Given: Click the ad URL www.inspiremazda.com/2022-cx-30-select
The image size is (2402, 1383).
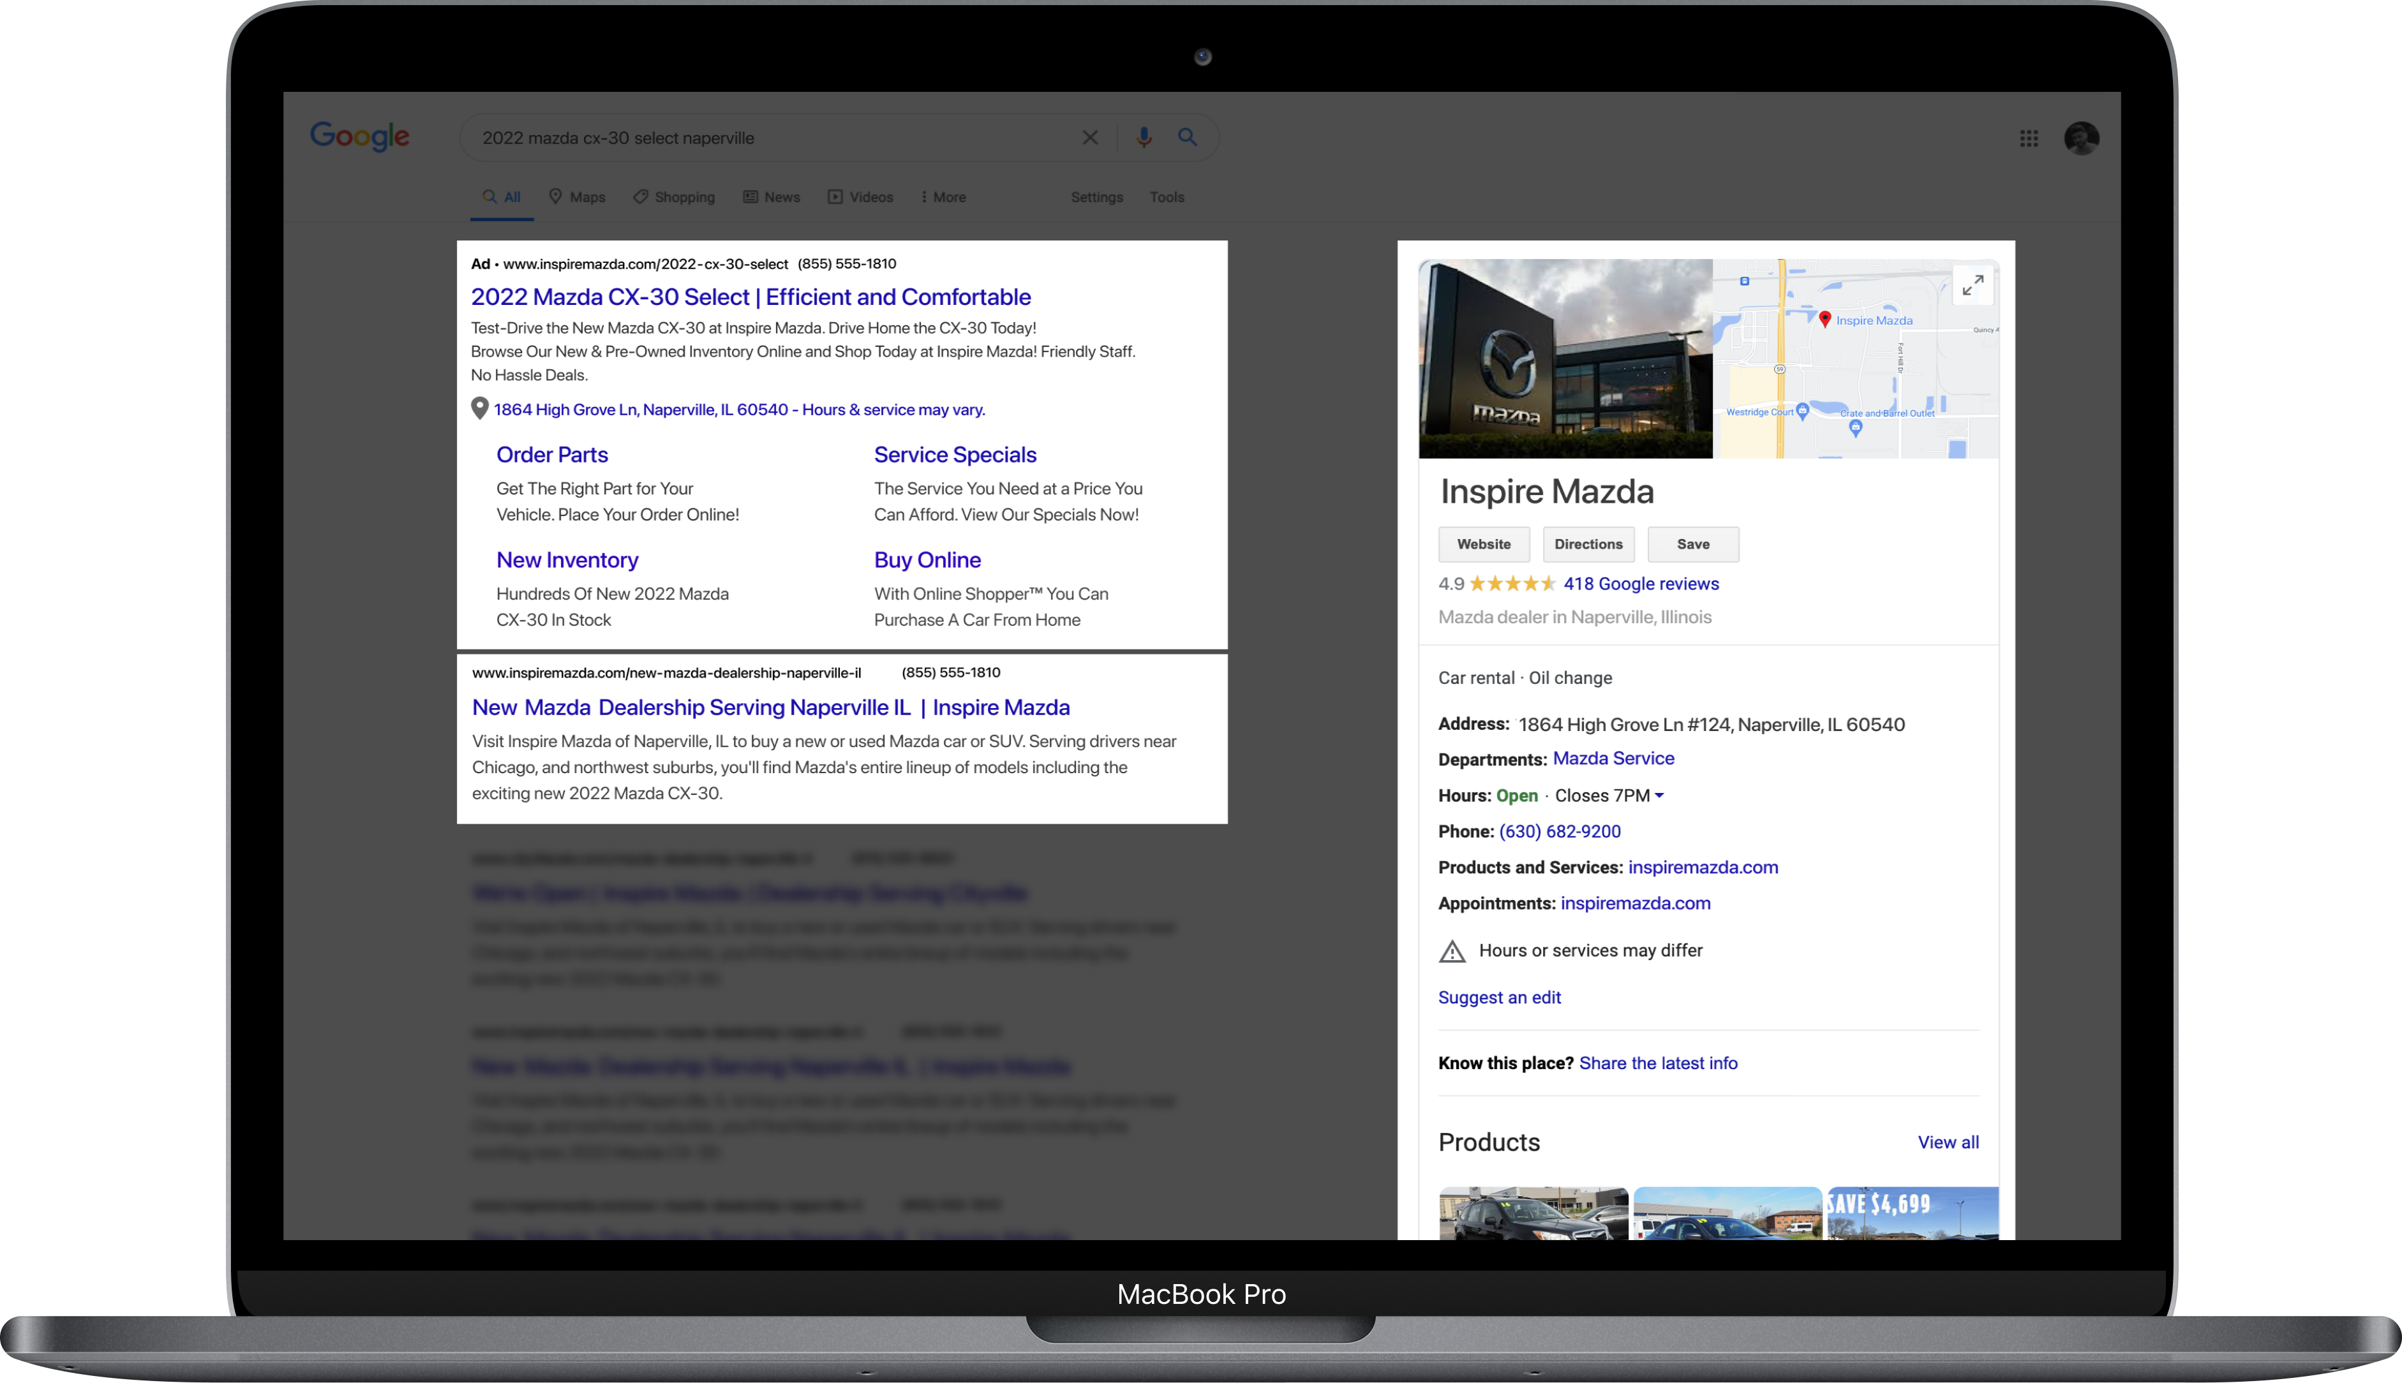Looking at the screenshot, I should click(645, 264).
